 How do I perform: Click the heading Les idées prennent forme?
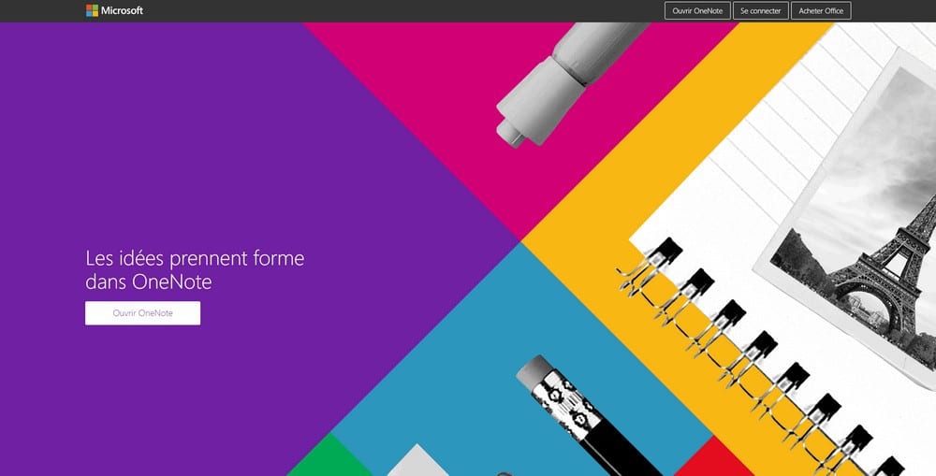pos(195,258)
